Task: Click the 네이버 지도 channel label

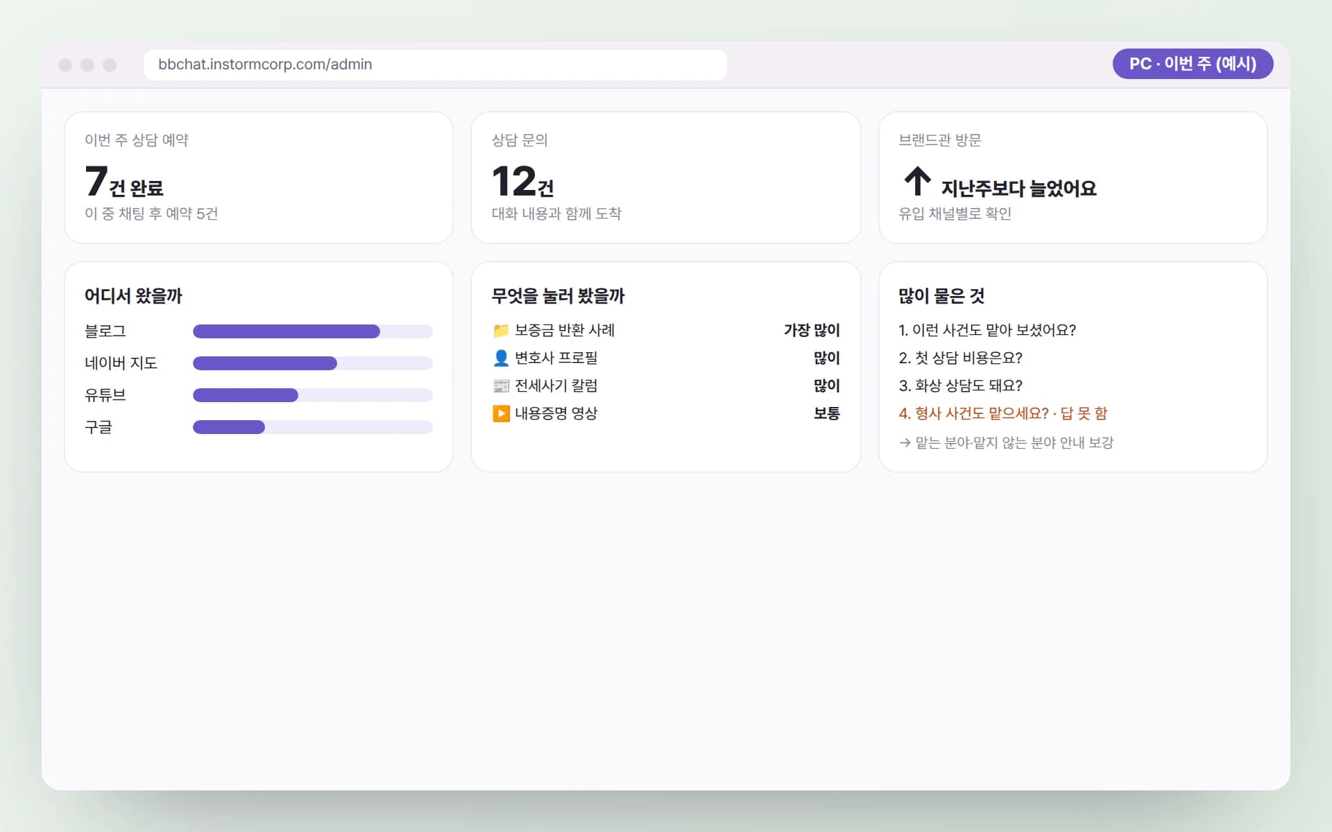Action: point(121,363)
